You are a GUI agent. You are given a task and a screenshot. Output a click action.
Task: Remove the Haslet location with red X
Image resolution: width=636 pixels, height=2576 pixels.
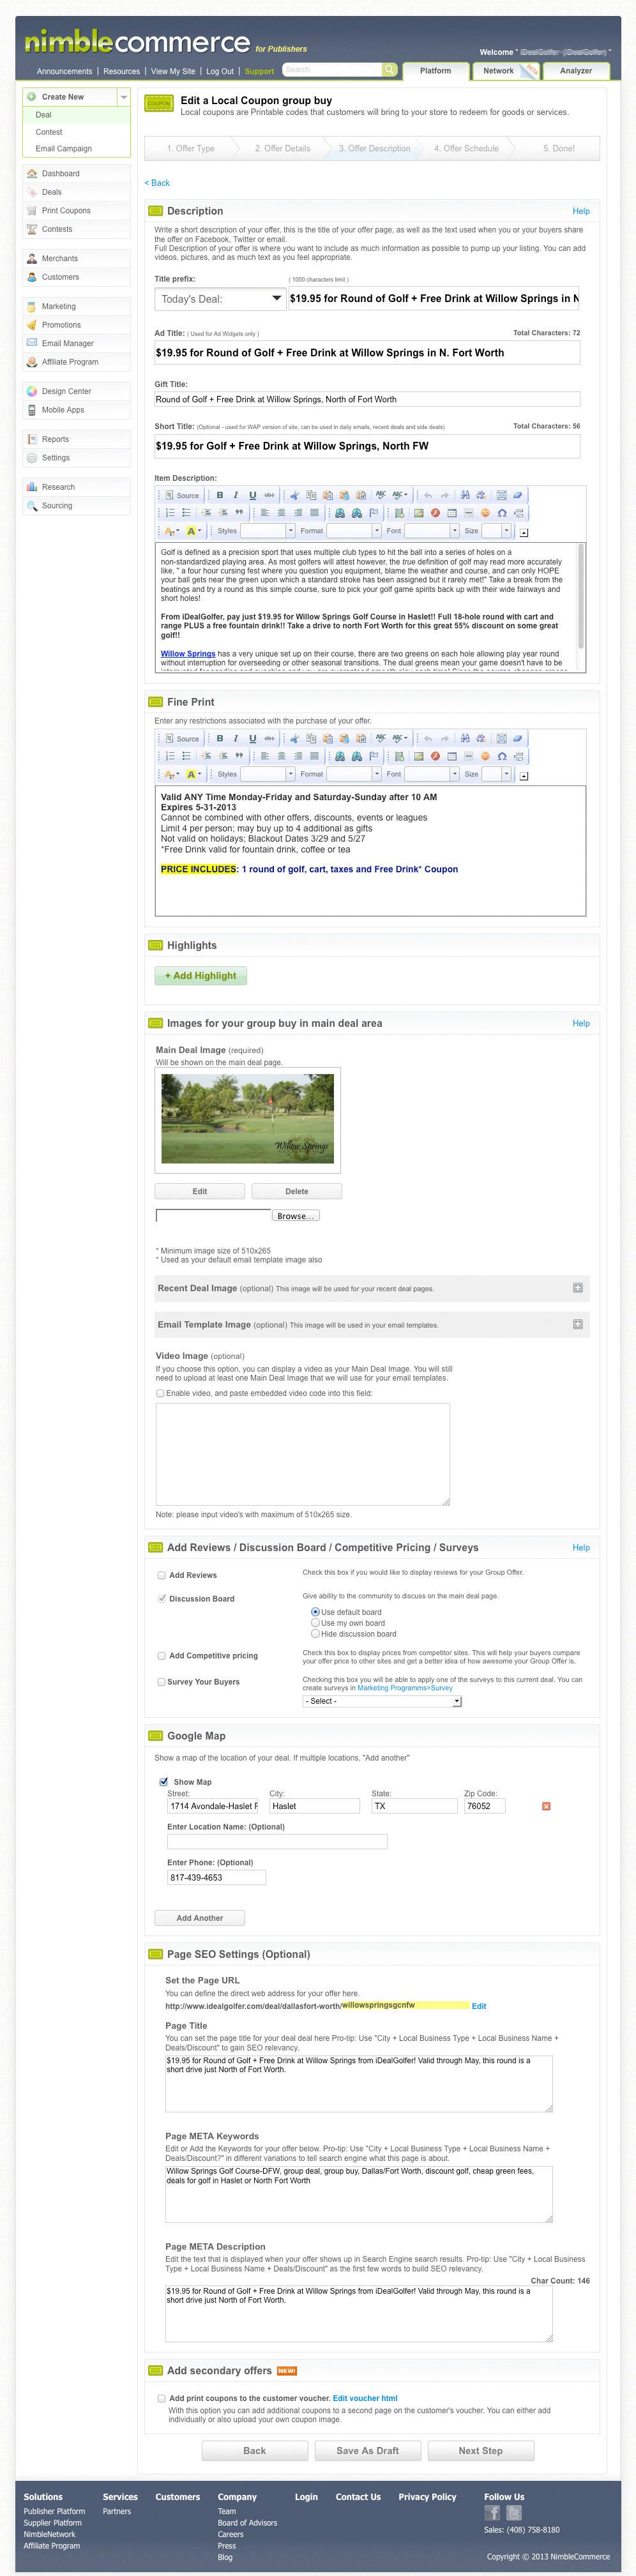click(546, 1806)
